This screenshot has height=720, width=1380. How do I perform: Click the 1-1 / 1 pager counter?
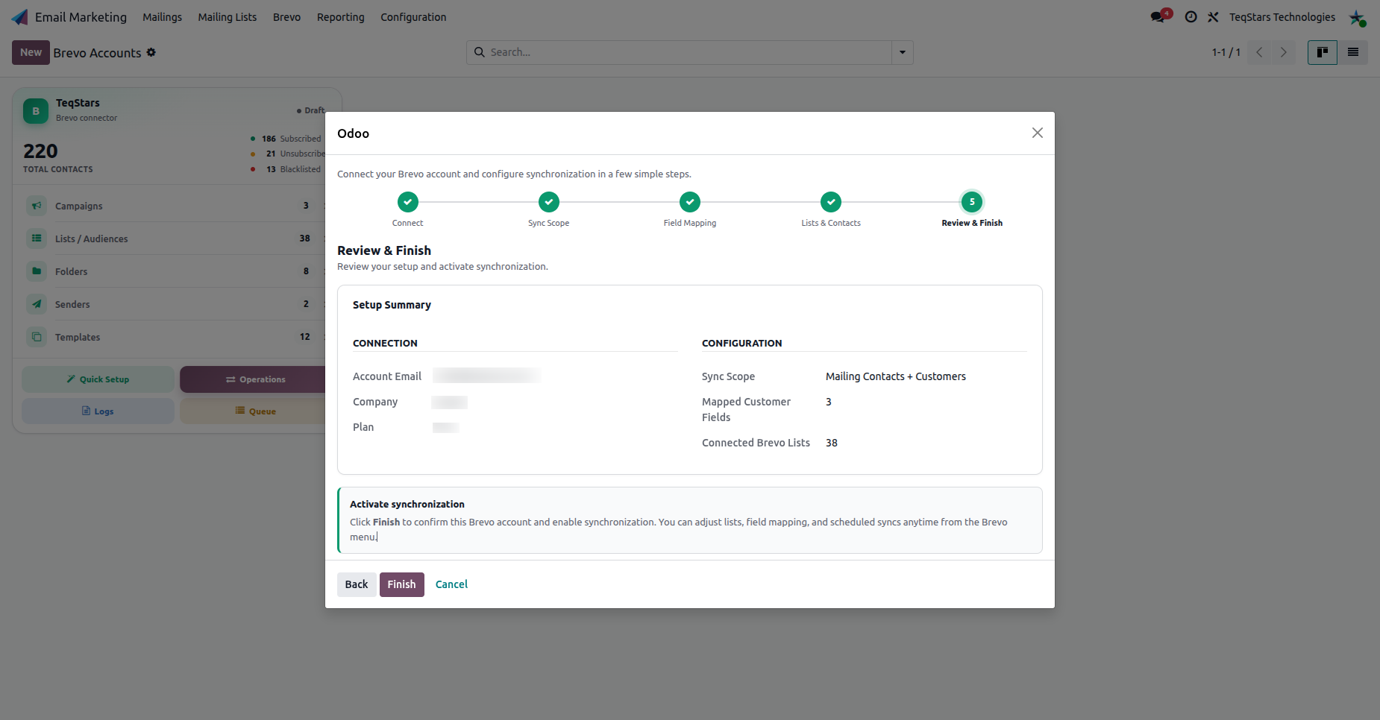pos(1226,52)
